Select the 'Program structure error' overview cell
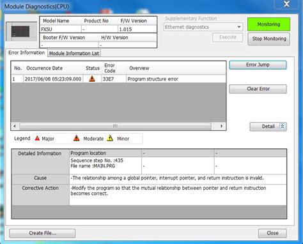 click(176, 79)
